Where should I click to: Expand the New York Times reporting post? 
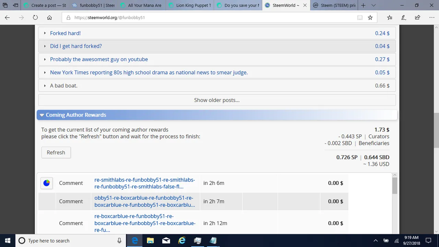tap(45, 72)
